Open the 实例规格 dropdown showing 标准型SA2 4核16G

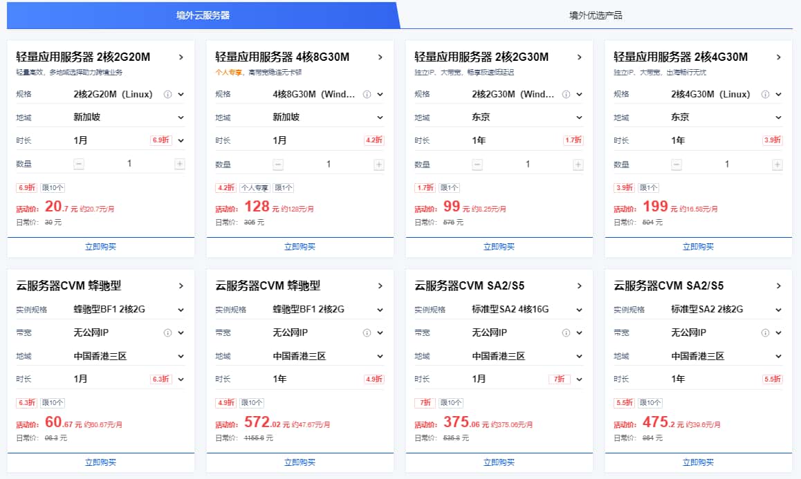click(x=580, y=309)
